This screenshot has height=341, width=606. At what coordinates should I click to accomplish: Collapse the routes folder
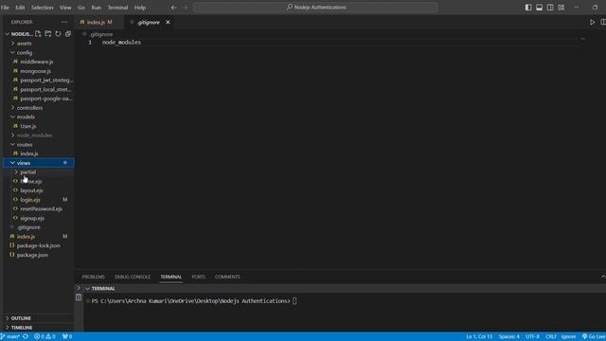point(25,145)
